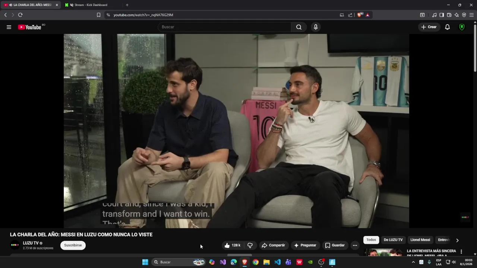The image size is (477, 268).
Task: Click the Windows taskbar Buscar search box
Action: (x=179, y=262)
